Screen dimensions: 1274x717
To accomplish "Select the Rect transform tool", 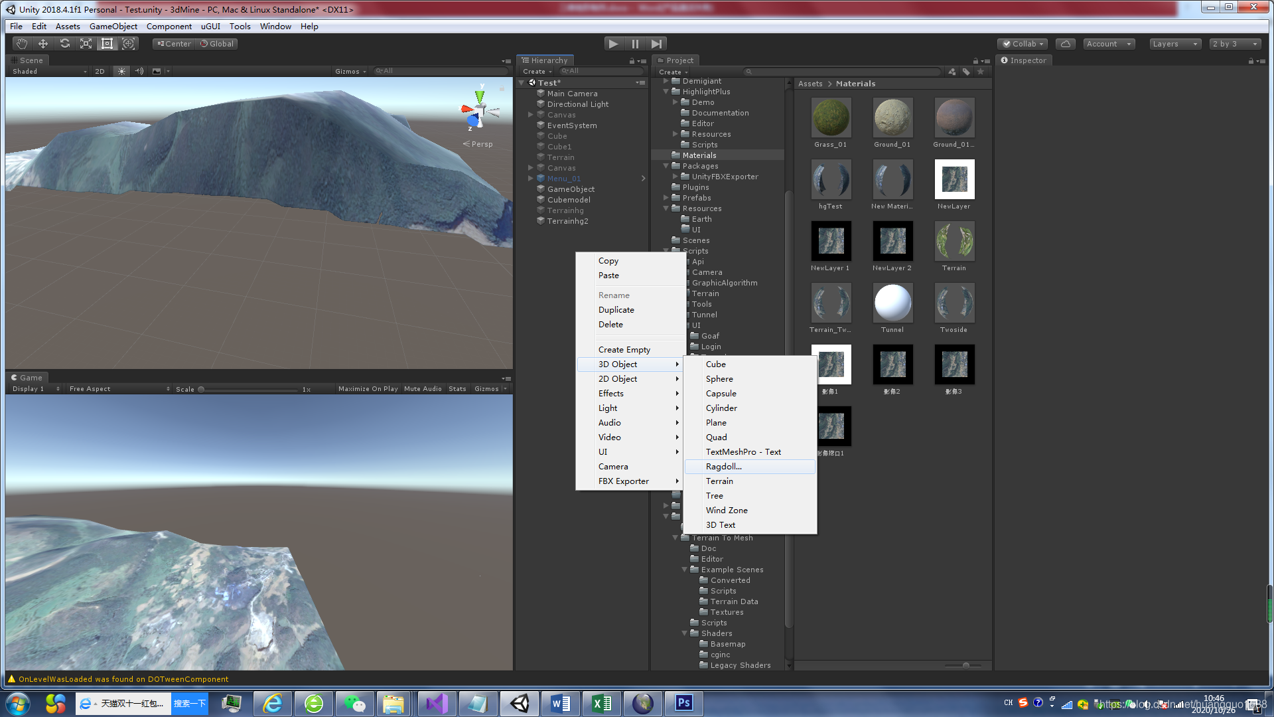I will tap(107, 44).
